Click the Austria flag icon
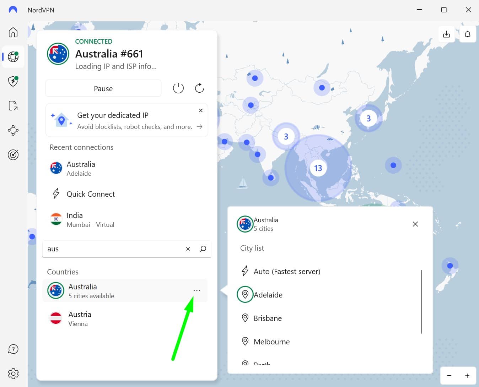The width and height of the screenshot is (479, 387). [x=56, y=318]
